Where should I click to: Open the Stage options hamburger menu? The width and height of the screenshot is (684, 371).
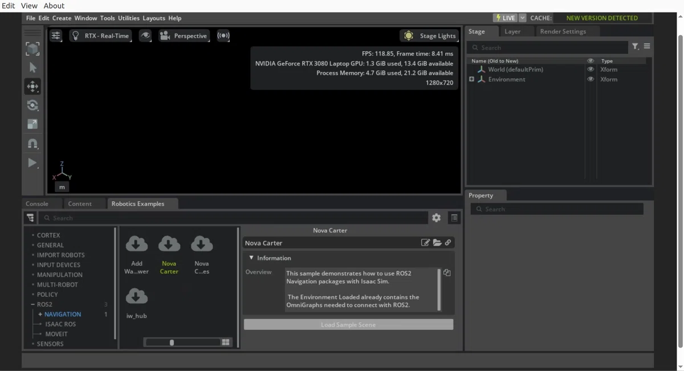tap(647, 47)
